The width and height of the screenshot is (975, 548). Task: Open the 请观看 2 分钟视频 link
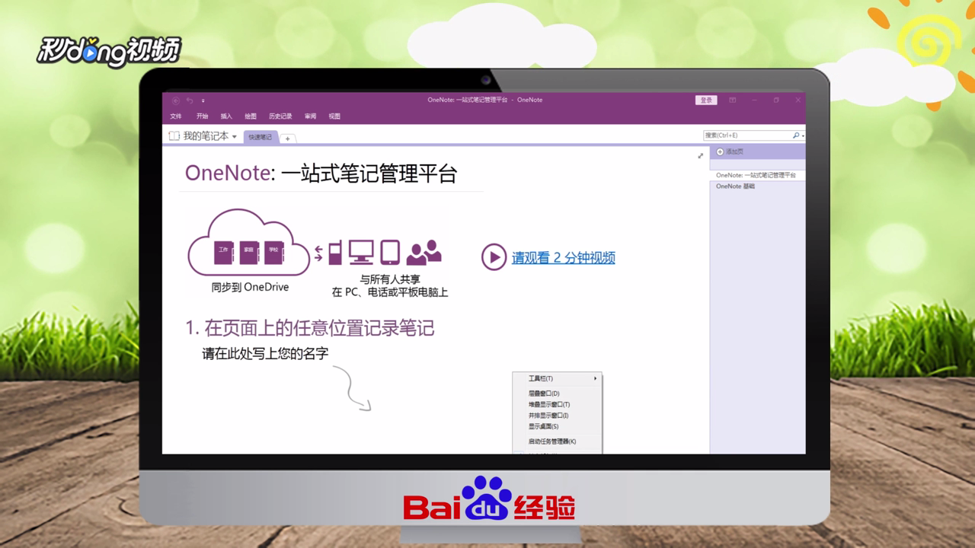tap(563, 257)
